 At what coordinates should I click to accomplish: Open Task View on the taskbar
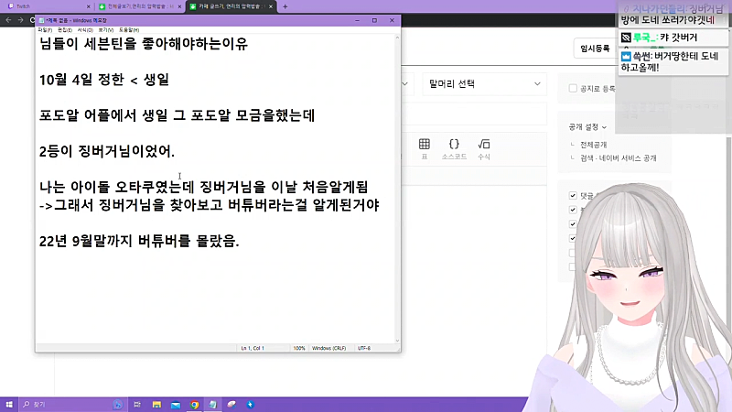pos(136,405)
